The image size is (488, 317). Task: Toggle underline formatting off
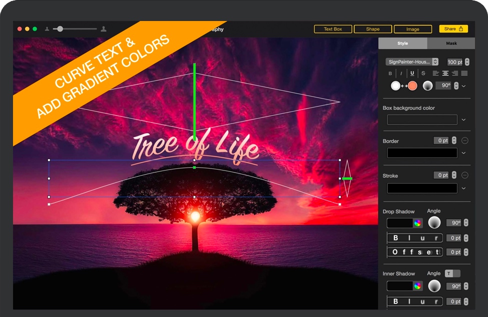[412, 73]
